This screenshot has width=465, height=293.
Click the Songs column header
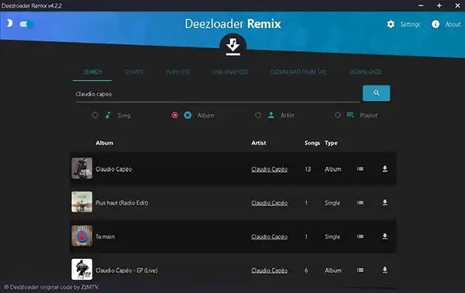(x=312, y=143)
